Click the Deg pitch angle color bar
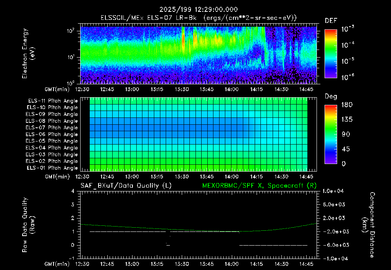391x270 pixels. tap(331, 135)
